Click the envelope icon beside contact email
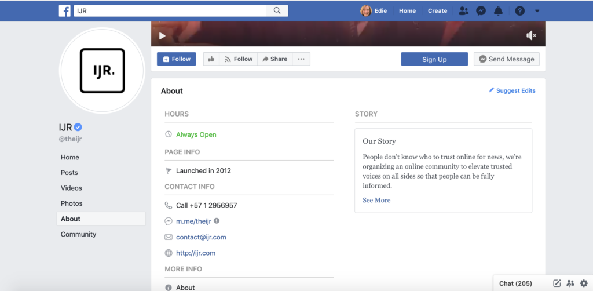This screenshot has width=593, height=291. coord(169,237)
